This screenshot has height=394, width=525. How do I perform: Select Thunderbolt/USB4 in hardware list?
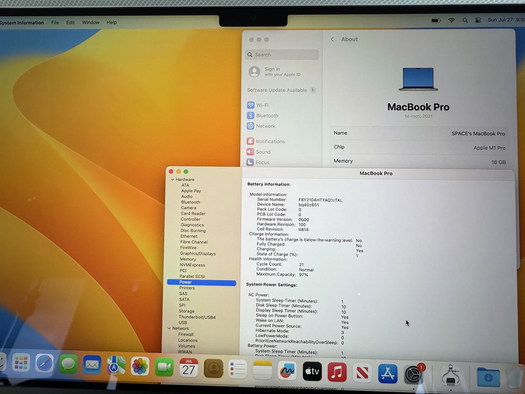[197, 317]
